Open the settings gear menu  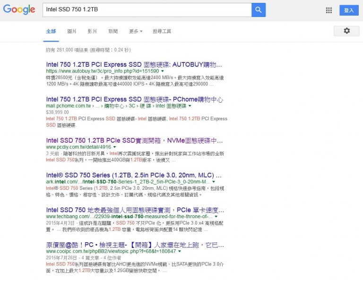[346, 31]
